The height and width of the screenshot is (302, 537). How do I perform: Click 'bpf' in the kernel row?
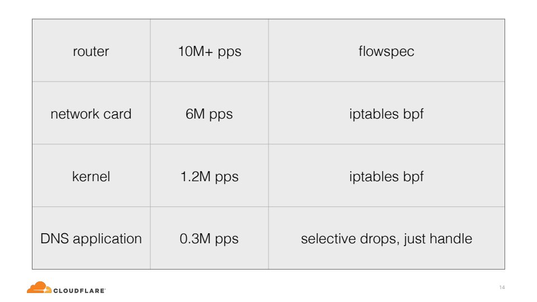[413, 177]
